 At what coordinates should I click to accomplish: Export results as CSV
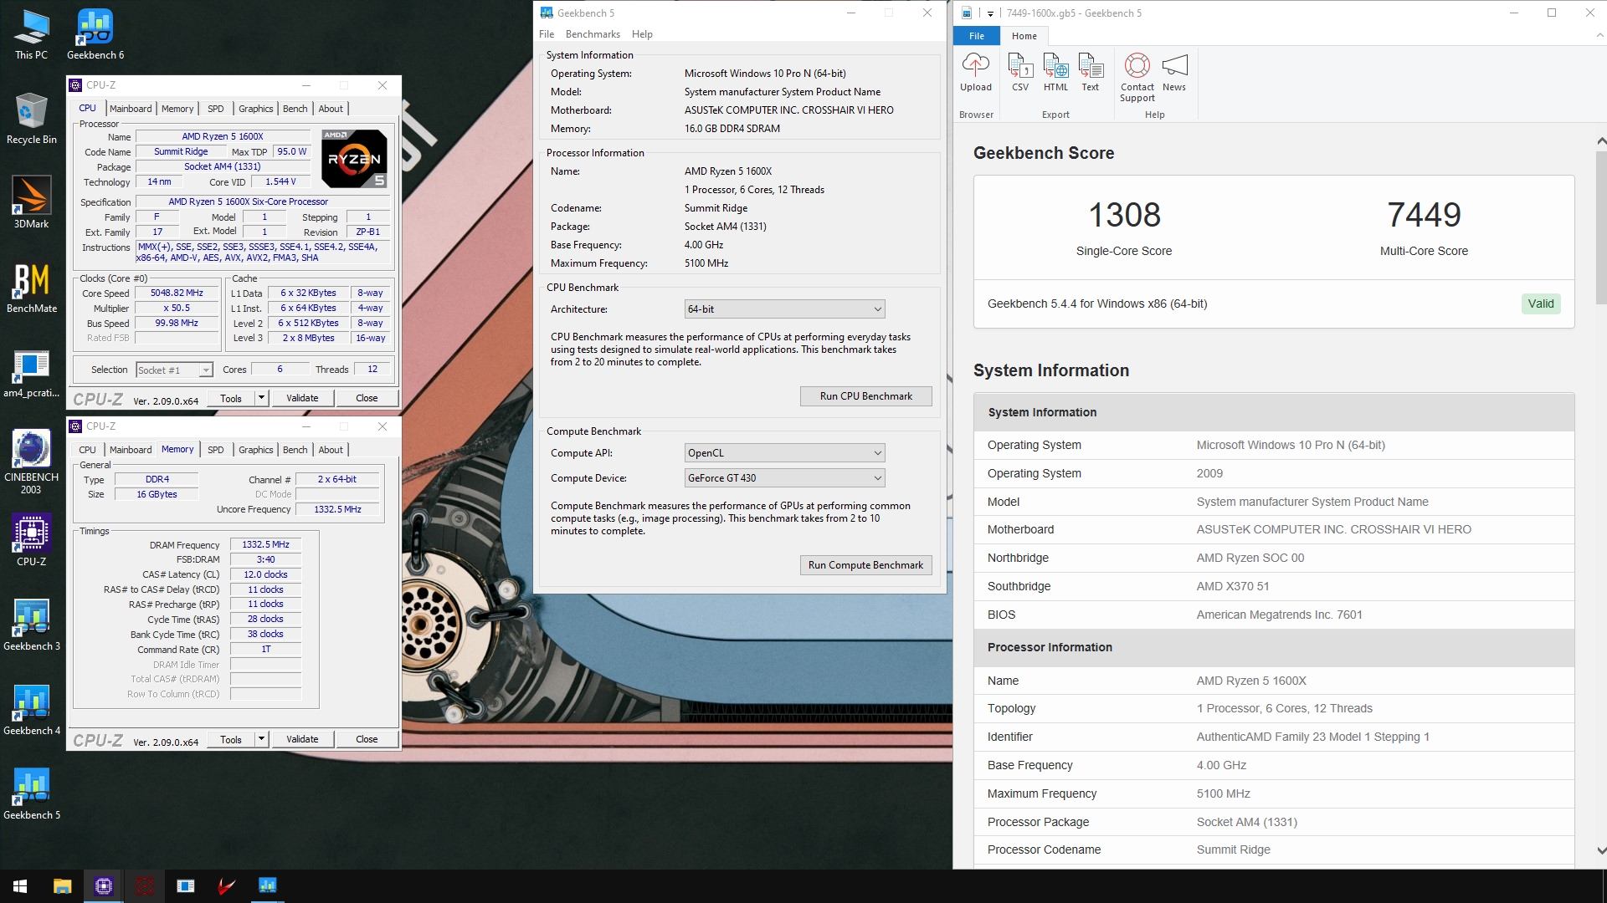coord(1020,73)
